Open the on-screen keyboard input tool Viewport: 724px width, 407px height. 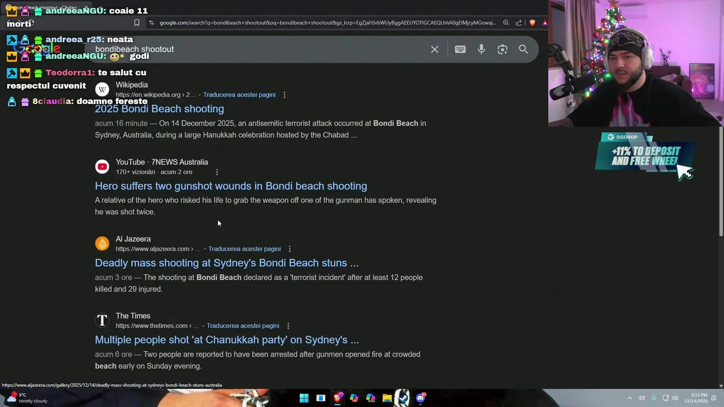click(460, 49)
